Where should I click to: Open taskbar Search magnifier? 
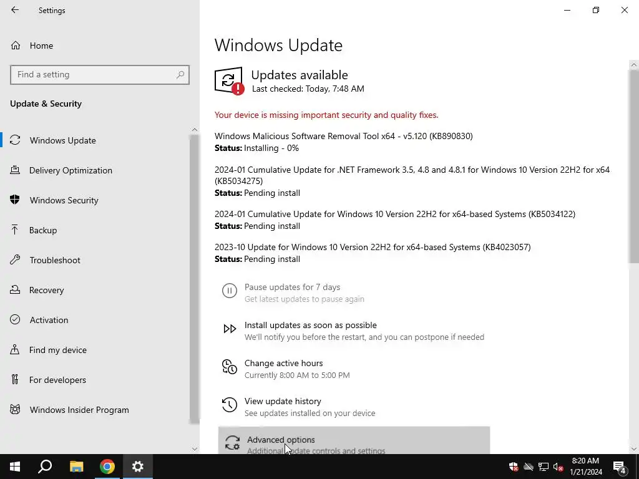click(45, 467)
